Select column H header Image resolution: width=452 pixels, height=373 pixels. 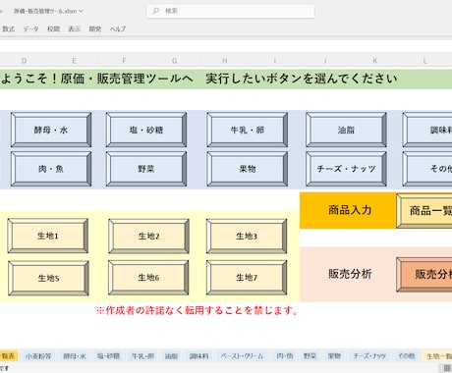click(225, 61)
